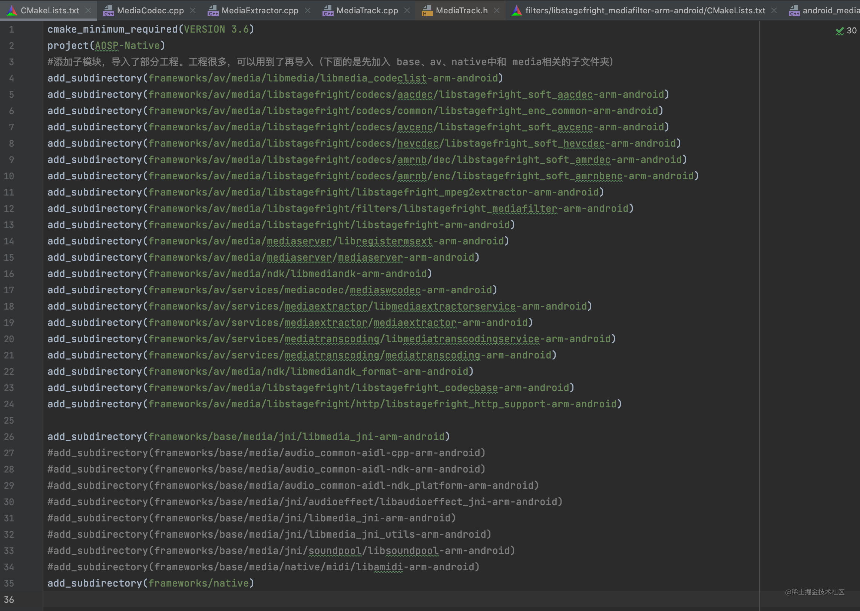Close the MediaCodec.cpp tab
This screenshot has height=611, width=860.
[193, 10]
